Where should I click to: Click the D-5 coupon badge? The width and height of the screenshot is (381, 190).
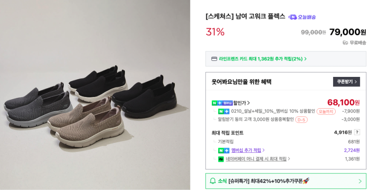pyautogui.click(x=301, y=120)
